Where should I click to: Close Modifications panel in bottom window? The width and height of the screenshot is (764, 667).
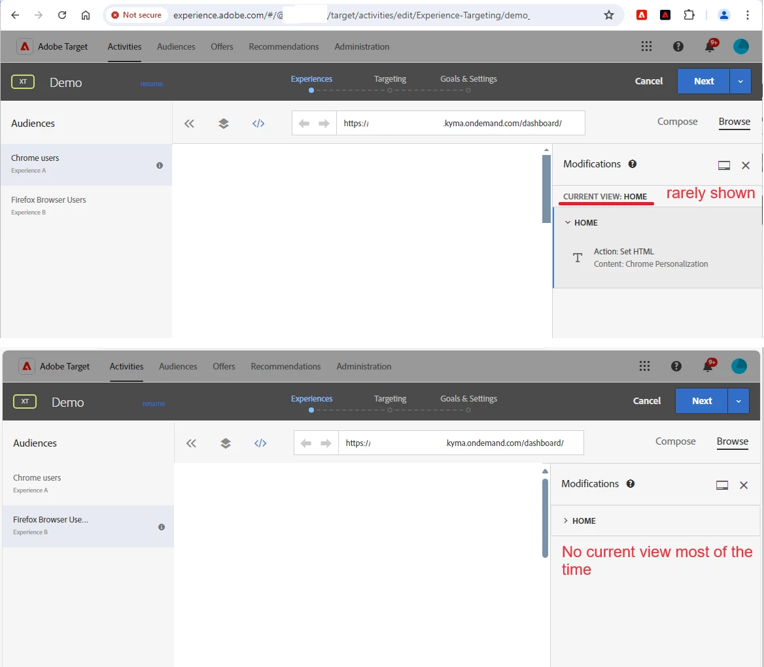point(744,485)
